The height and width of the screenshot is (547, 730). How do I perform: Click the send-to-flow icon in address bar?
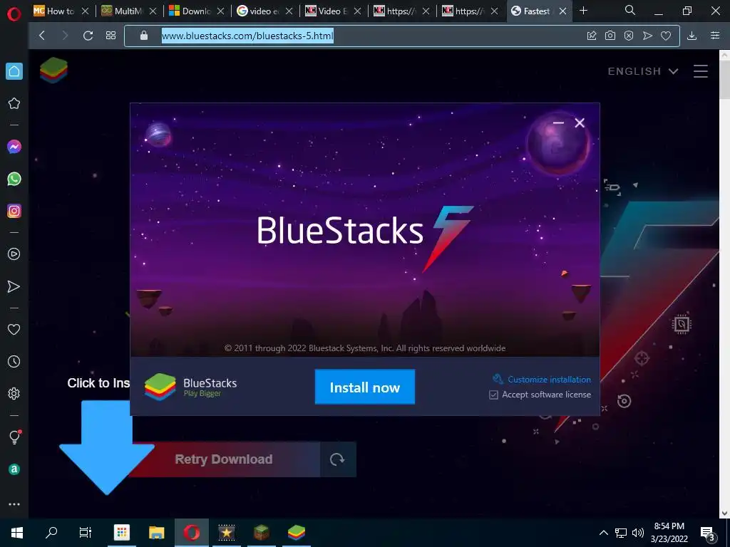(647, 36)
